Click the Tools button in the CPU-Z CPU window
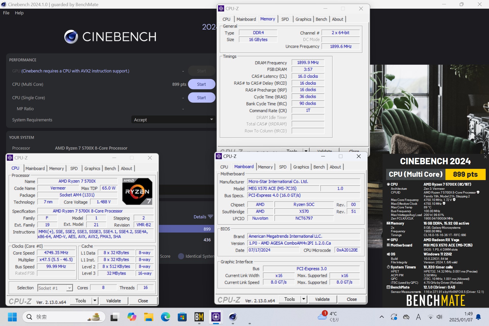This screenshot has height=326, width=489. point(81,301)
